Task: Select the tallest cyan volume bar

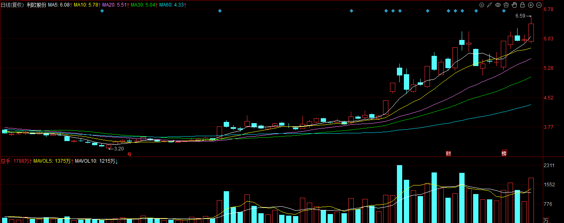Action: pos(399,194)
